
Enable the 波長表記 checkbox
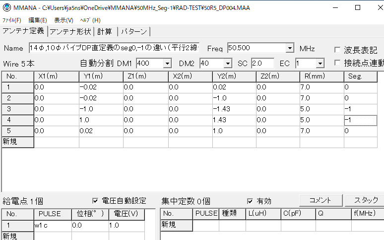pos(337,50)
